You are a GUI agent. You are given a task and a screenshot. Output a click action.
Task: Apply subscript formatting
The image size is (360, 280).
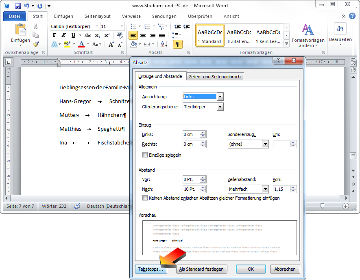tap(97, 35)
